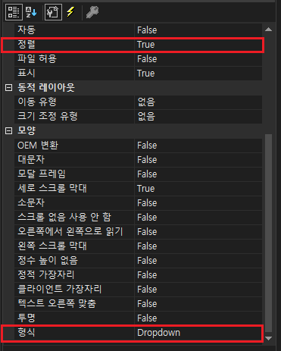Collapse the 모양 category
The image size is (281, 351).
(x=9, y=131)
